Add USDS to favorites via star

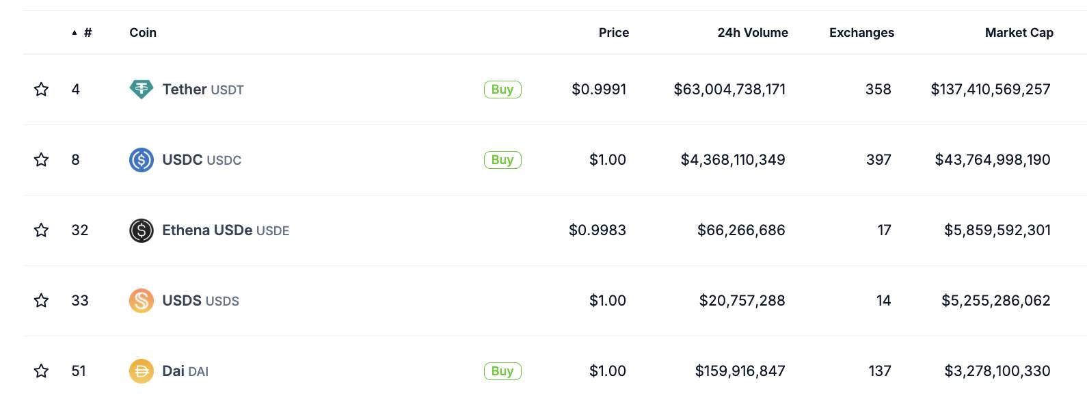(x=41, y=301)
